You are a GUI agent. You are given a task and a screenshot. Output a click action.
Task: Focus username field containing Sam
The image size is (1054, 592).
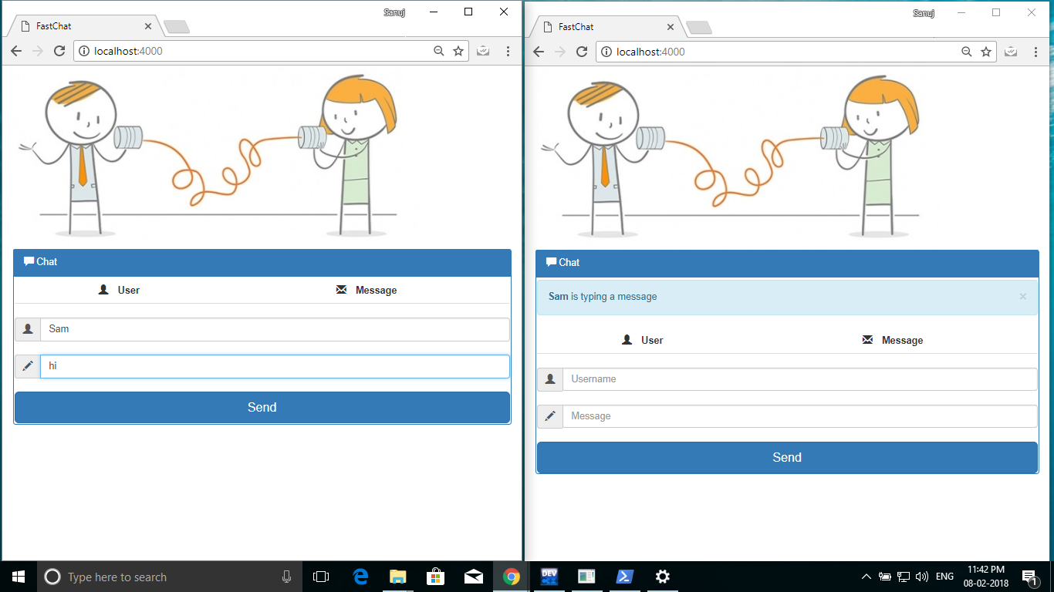coord(275,329)
